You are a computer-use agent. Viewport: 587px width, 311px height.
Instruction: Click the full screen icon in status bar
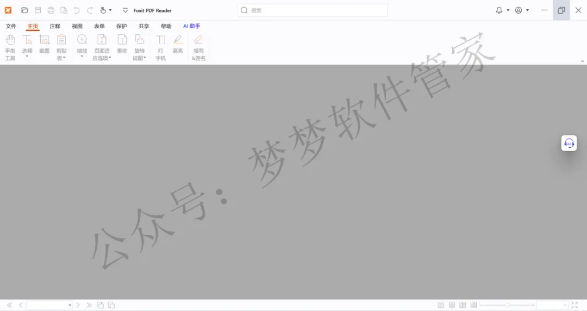[x=574, y=305]
